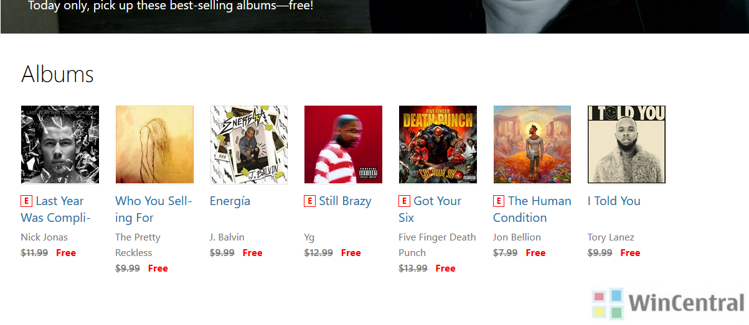Open Who You Selling For album cover
Screen dimensions: 749x325
tap(154, 145)
